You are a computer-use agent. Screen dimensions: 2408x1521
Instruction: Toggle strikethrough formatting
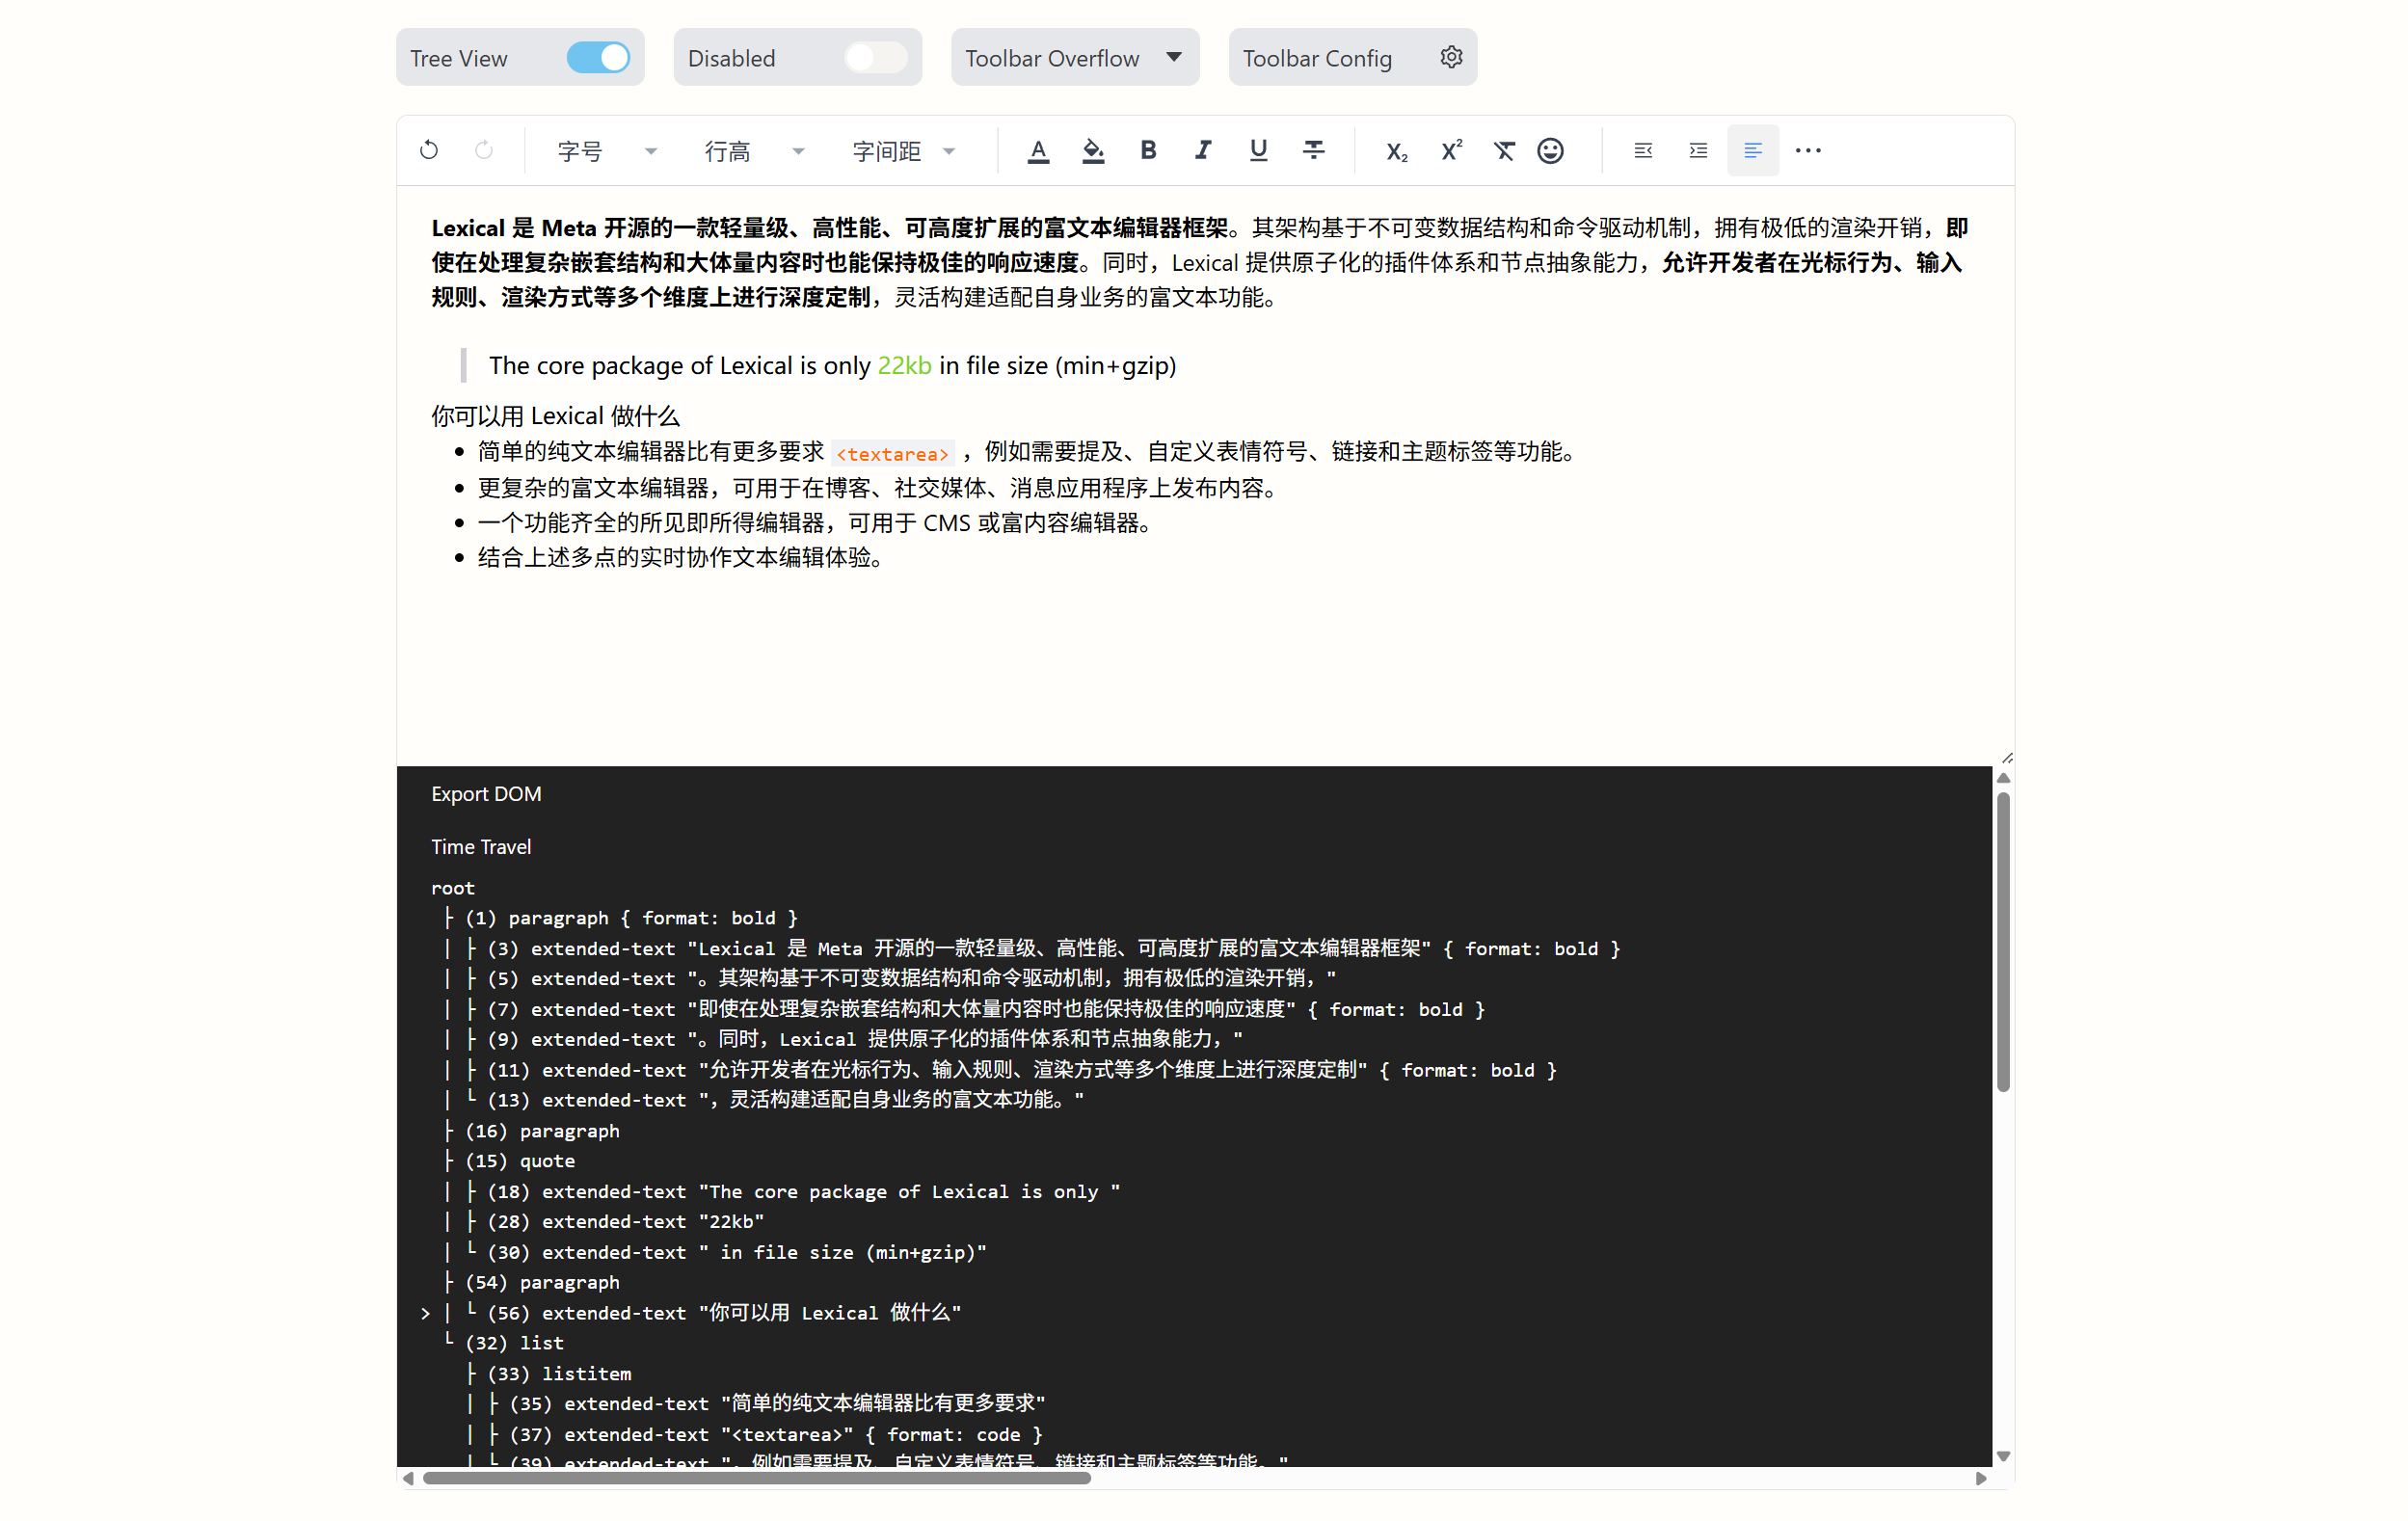pos(1313,150)
